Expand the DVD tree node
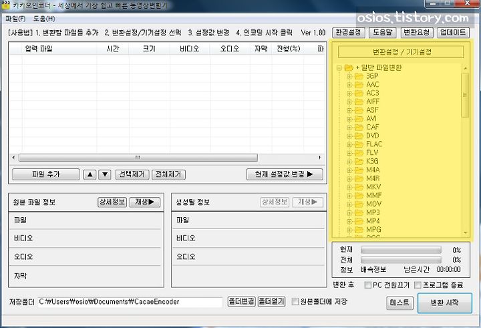The height and width of the screenshot is (328, 481). tap(349, 136)
